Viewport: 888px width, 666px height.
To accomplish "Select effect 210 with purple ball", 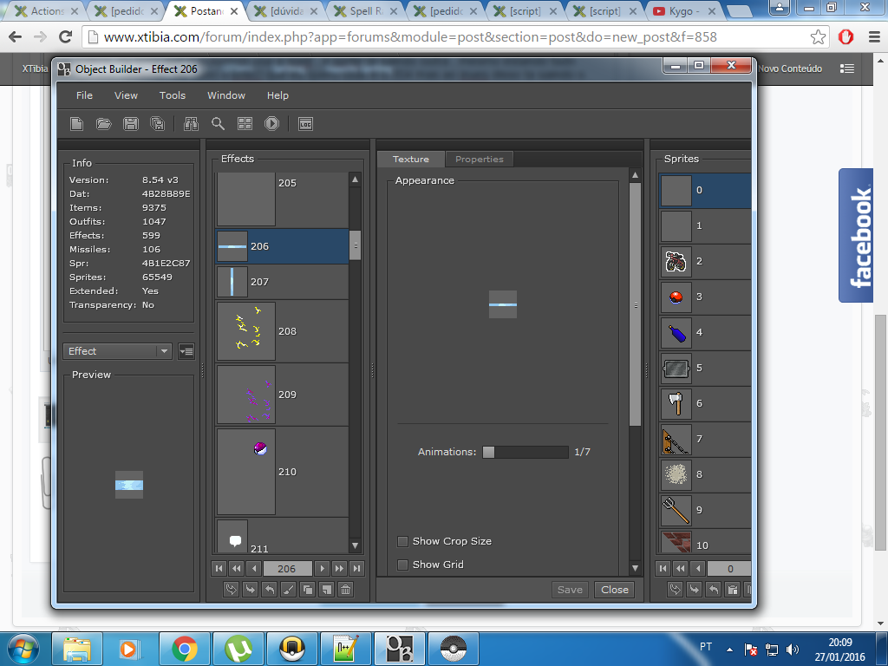I will tap(282, 472).
